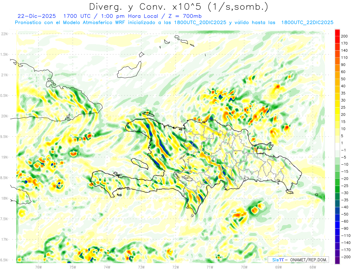Click the "9.5N" latitude label

(4, 137)
